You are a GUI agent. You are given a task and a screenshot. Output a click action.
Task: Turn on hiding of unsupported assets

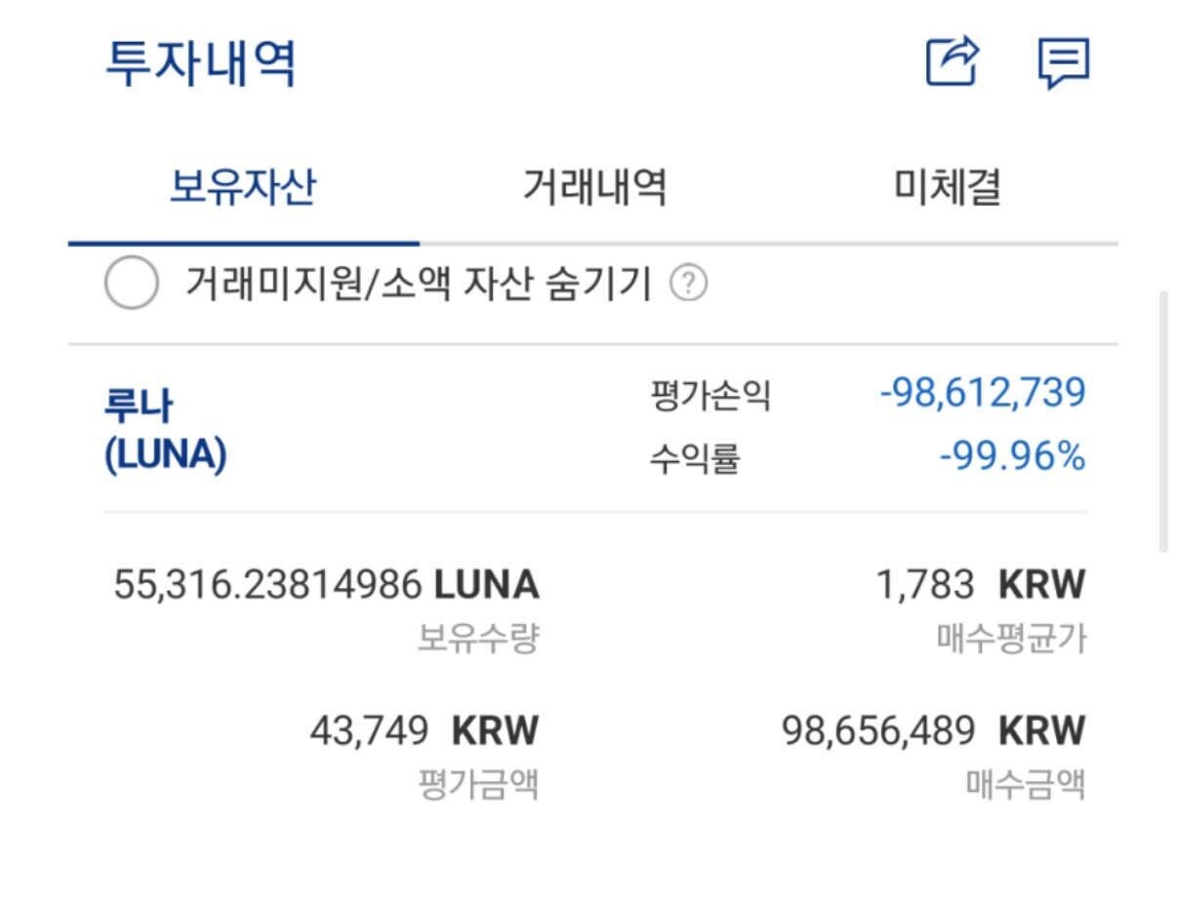tap(131, 281)
